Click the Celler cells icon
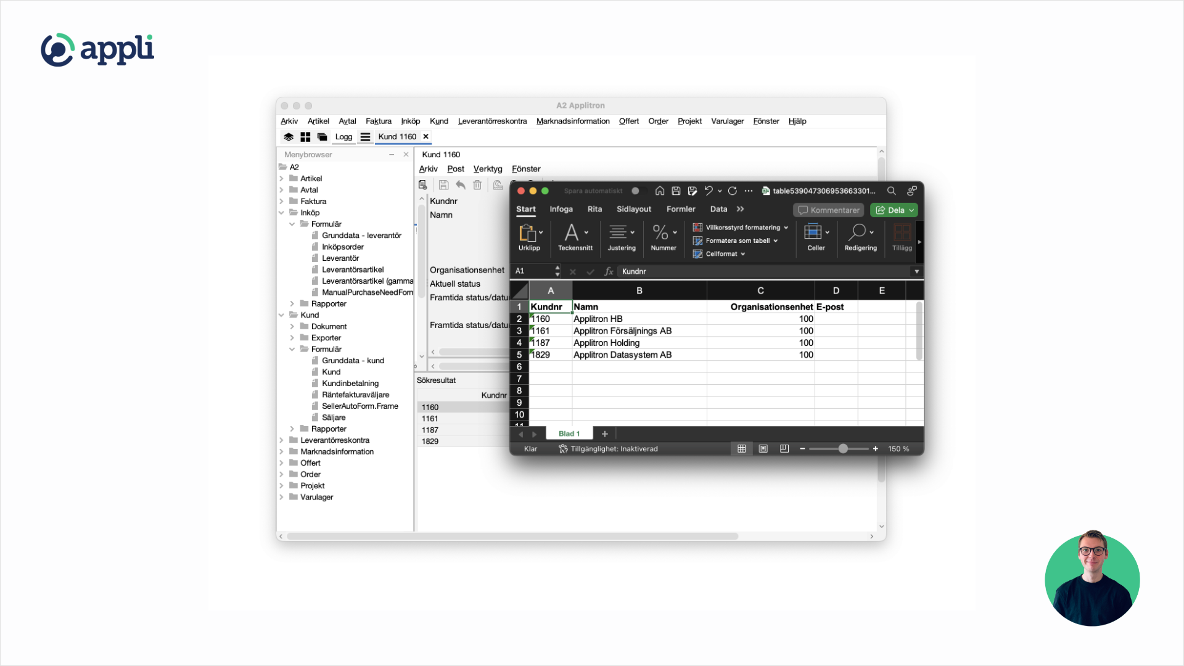The height and width of the screenshot is (666, 1184). click(x=813, y=232)
